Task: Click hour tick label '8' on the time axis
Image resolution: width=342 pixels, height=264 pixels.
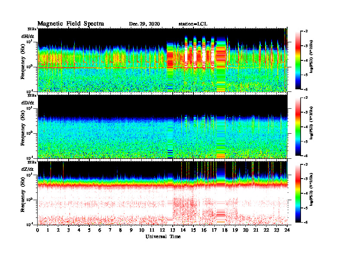Action: [x=120, y=230]
